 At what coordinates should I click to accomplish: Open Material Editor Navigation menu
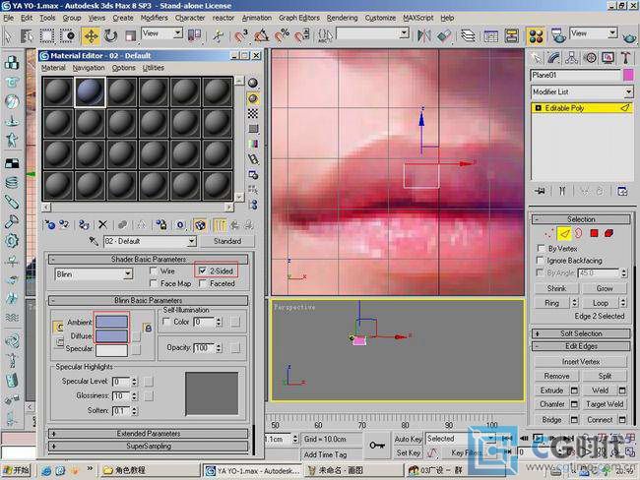[x=89, y=68]
